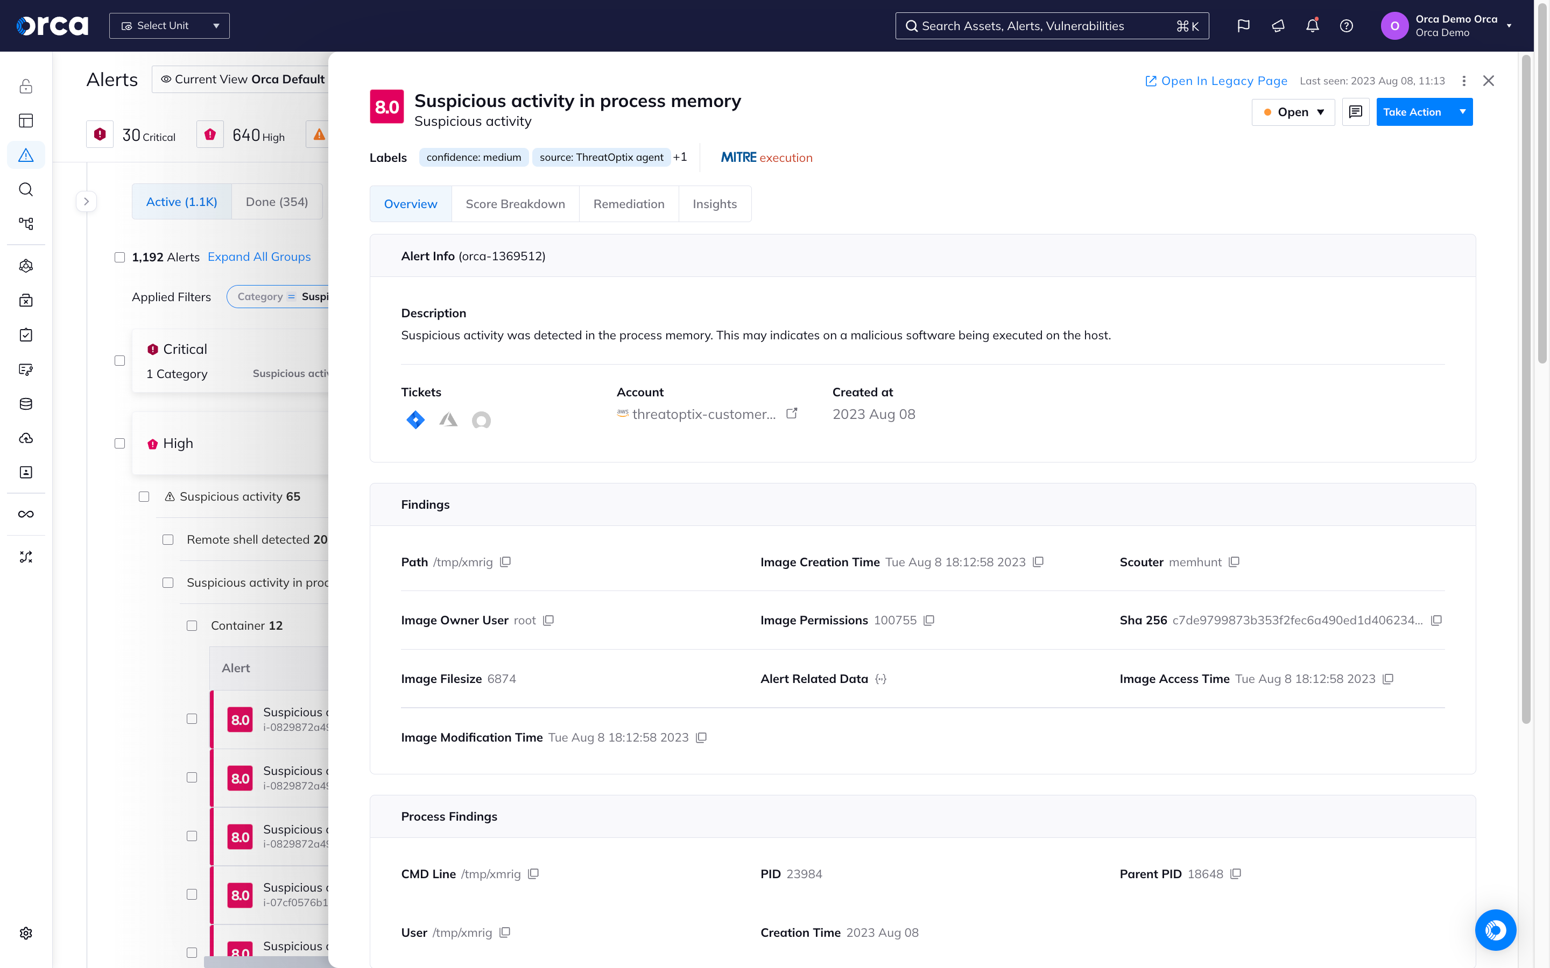Image resolution: width=1550 pixels, height=968 pixels.
Task: Copy the Sha 256 hash value
Action: pyautogui.click(x=1436, y=620)
